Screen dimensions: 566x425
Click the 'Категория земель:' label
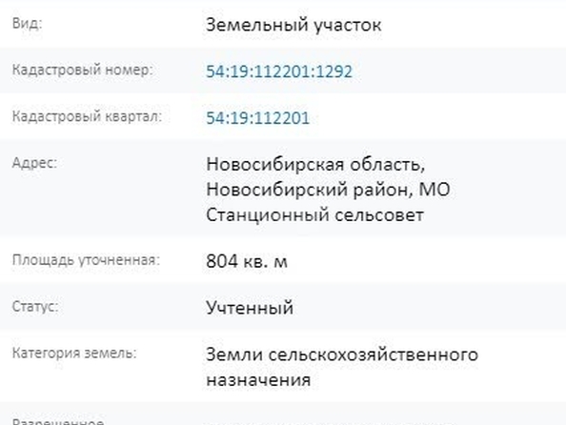(74, 353)
